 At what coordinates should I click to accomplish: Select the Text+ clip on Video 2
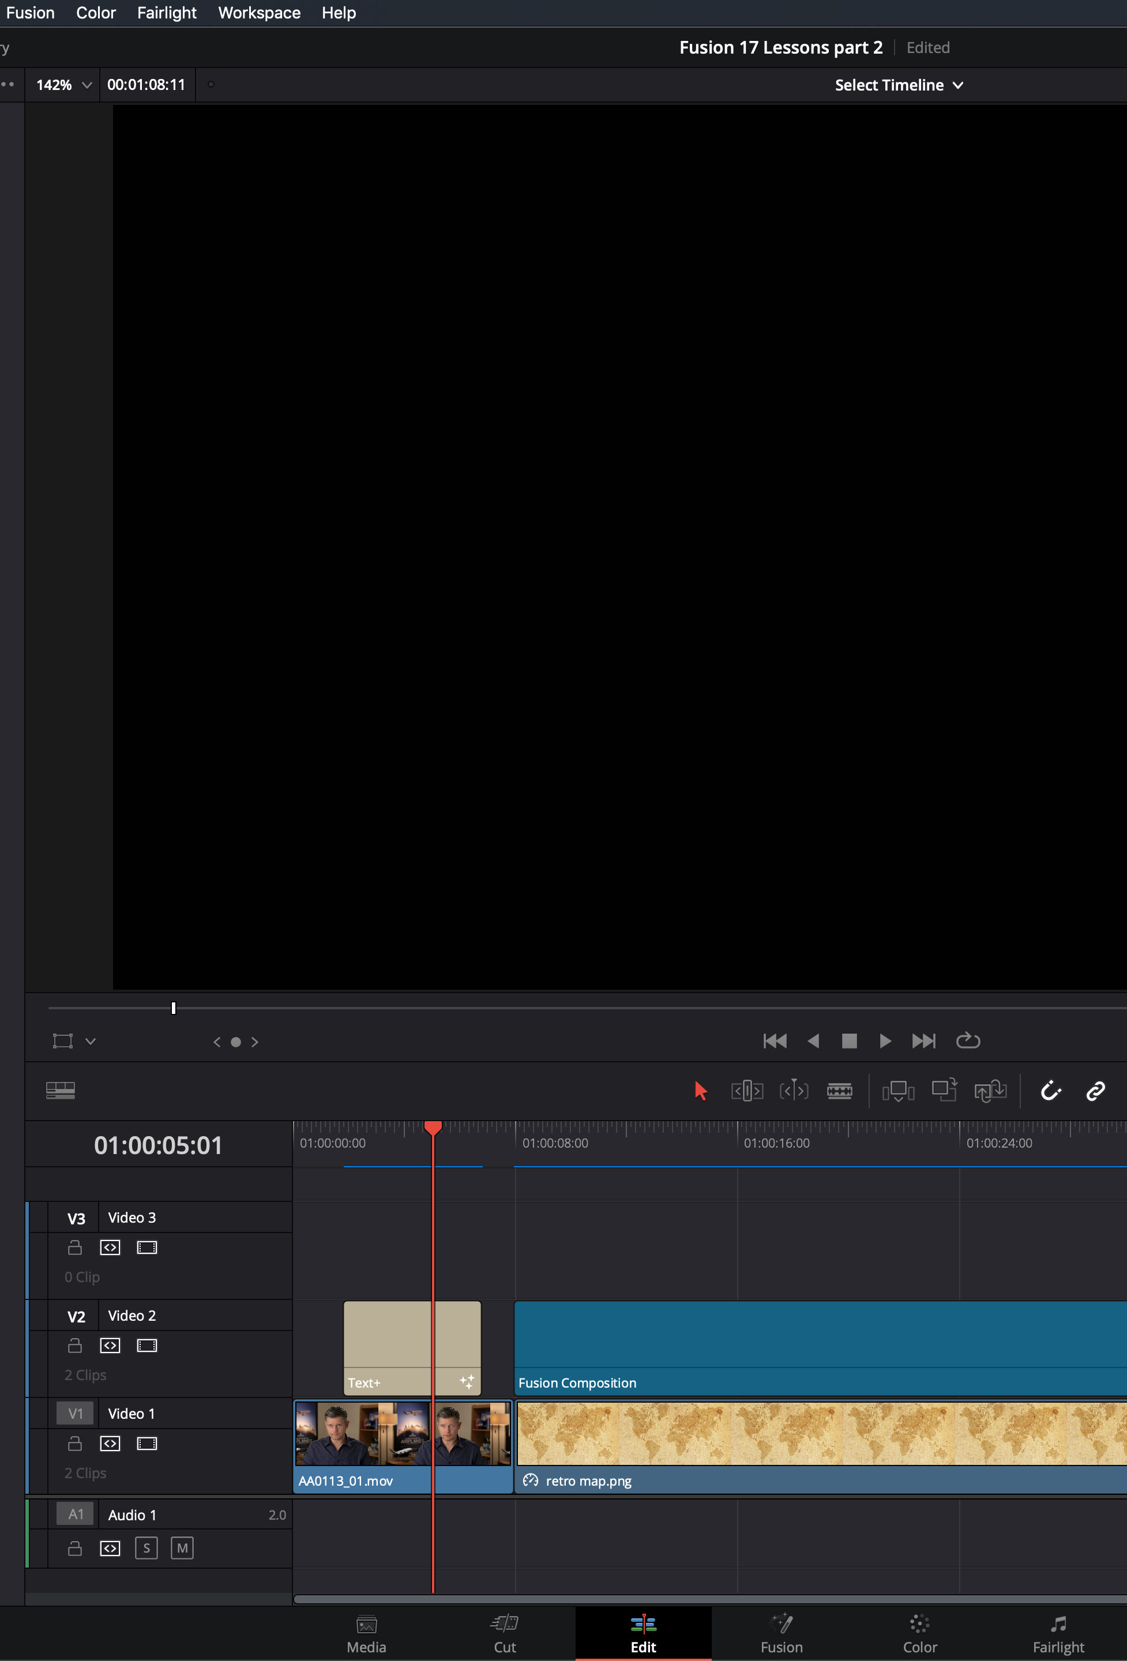tap(412, 1348)
